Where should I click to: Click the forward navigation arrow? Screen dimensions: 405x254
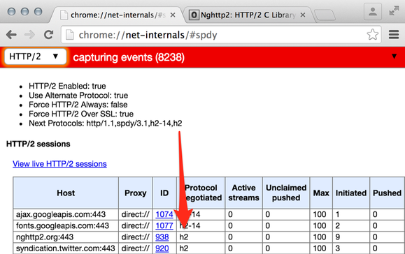(29, 34)
